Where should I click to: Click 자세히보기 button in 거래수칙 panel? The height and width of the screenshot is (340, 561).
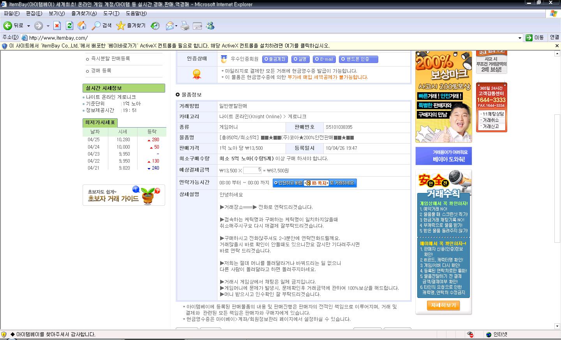(443, 305)
